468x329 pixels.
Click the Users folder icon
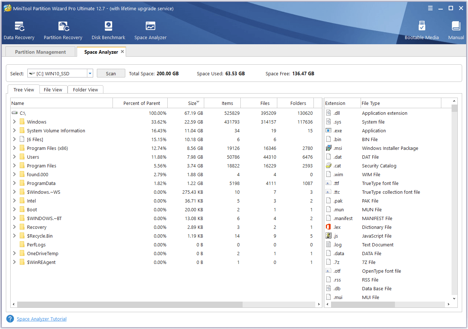point(22,157)
